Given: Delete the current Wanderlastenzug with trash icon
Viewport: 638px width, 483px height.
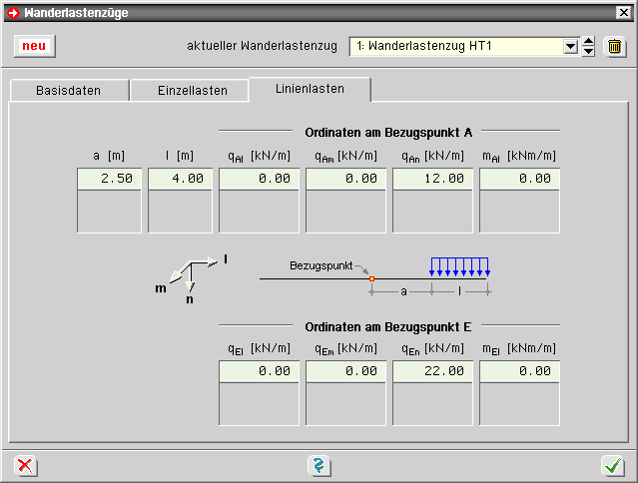Looking at the screenshot, I should click(615, 47).
